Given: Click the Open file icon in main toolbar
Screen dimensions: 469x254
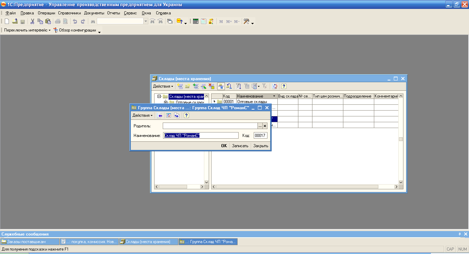Looking at the screenshot, I should (x=15, y=21).
